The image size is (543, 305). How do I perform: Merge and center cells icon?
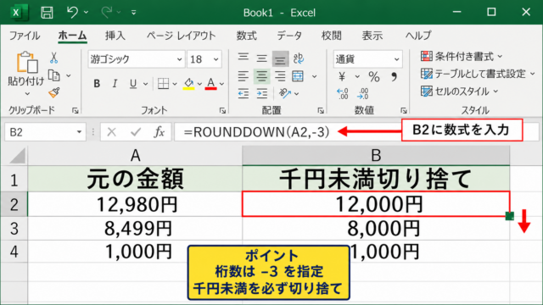point(298,76)
